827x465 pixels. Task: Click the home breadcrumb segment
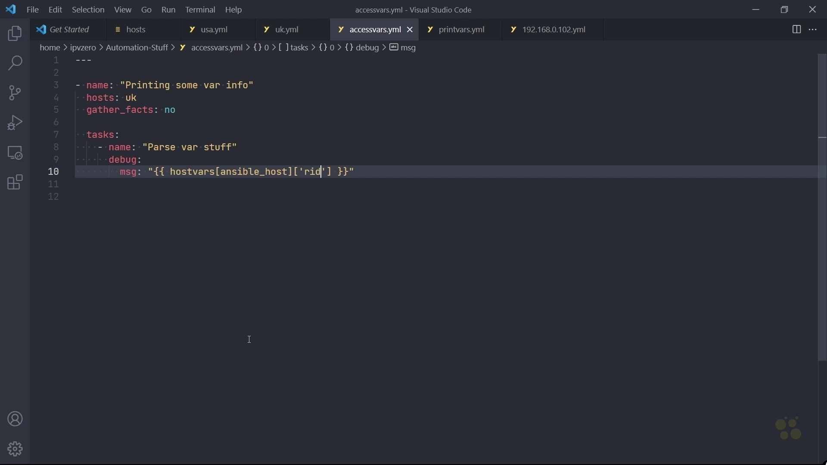pyautogui.click(x=50, y=48)
